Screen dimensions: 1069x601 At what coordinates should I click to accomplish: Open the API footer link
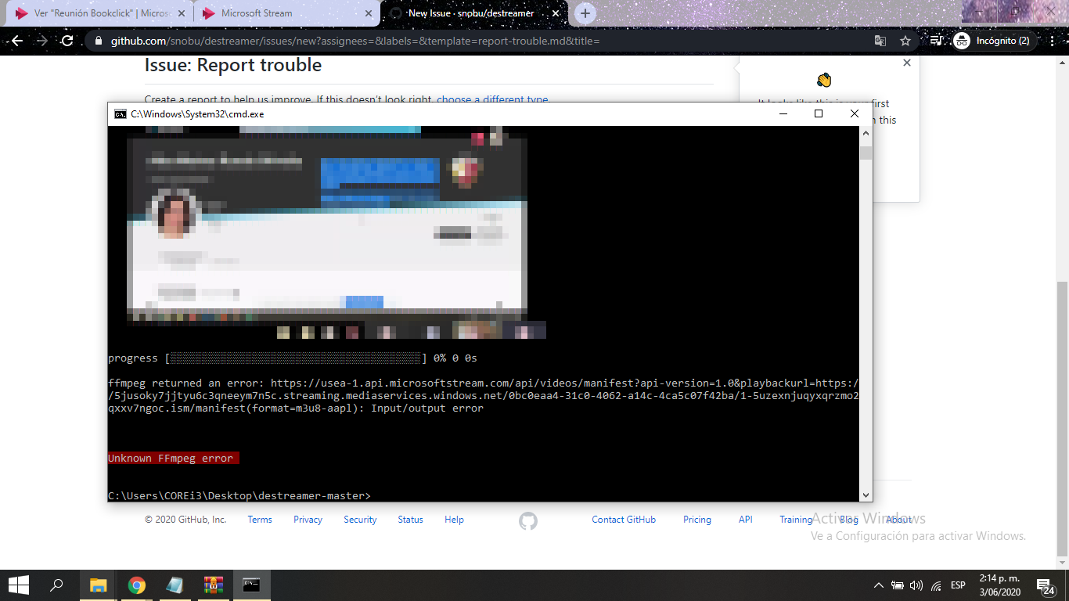(x=746, y=520)
